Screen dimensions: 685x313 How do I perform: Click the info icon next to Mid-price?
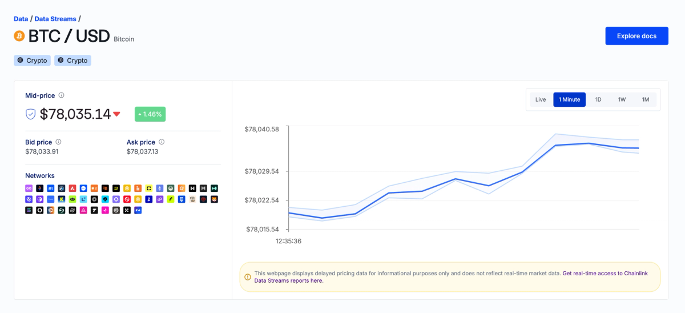(62, 95)
